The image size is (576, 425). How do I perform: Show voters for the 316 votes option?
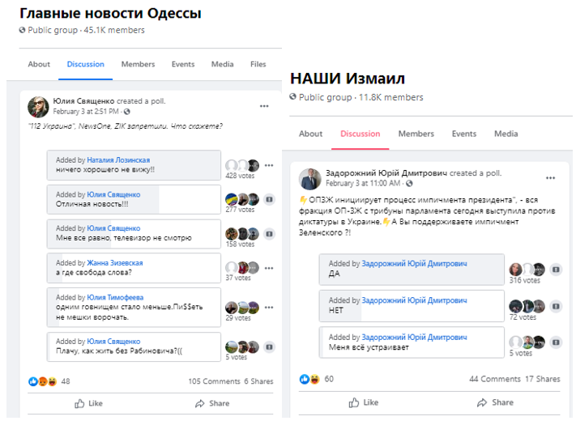click(525, 281)
